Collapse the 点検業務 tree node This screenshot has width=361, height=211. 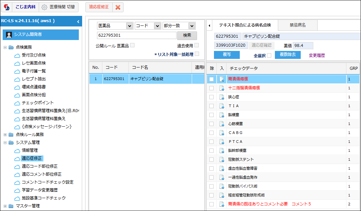coord(5,47)
